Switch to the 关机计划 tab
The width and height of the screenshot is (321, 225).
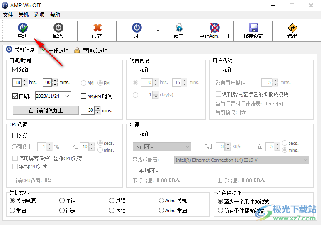point(20,50)
